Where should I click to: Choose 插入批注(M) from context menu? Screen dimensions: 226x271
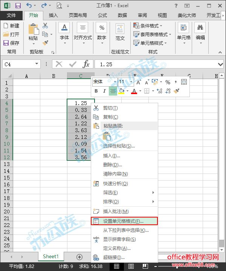click(125, 212)
